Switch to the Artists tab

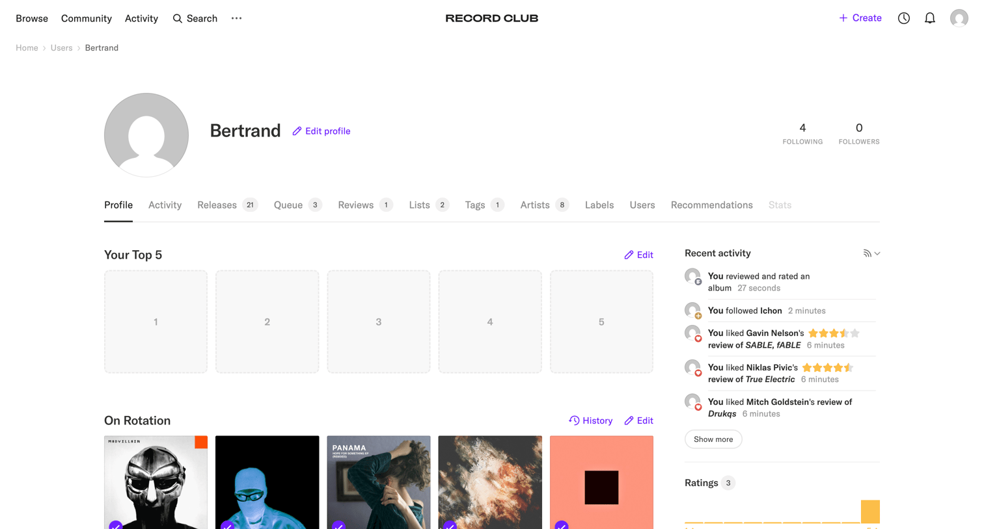(x=545, y=205)
